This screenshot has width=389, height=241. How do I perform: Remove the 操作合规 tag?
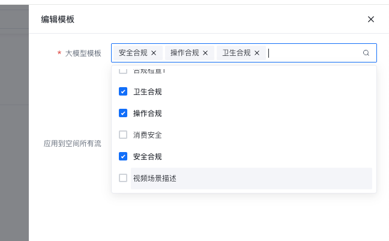click(205, 53)
